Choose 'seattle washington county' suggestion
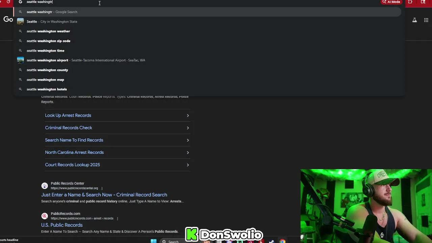The image size is (432, 243). 207,70
